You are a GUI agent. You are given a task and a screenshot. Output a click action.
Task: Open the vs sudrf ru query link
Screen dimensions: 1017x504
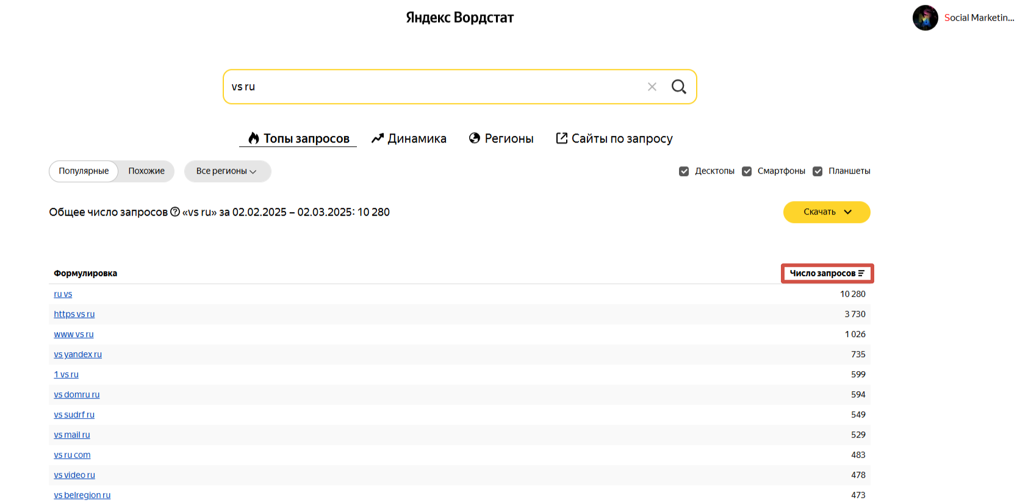click(74, 414)
